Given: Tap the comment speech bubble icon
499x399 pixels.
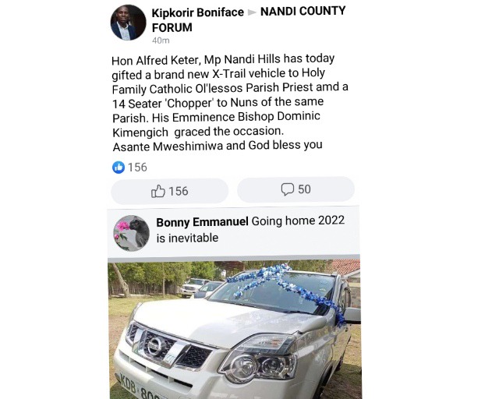Looking at the screenshot, I should tap(288, 189).
